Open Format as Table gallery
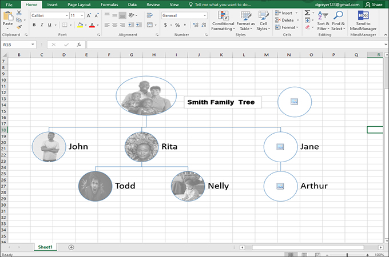Screen dimensions: 389x257 point(246,21)
